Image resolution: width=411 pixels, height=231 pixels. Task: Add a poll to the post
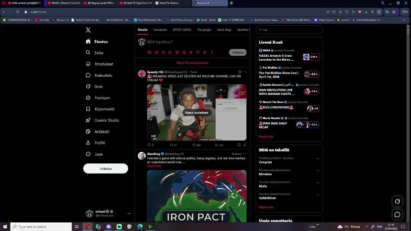click(170, 52)
